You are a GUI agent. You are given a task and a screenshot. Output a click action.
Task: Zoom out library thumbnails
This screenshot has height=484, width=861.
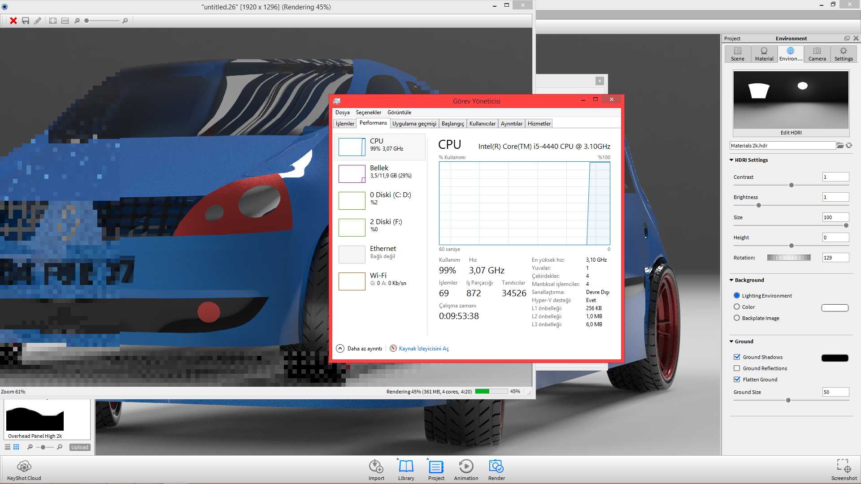tap(30, 447)
